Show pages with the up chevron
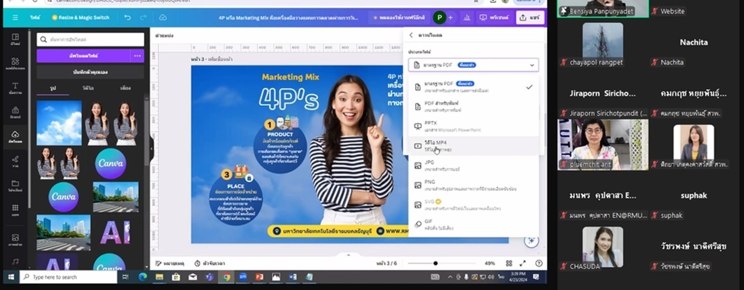Viewport: 744px width, 290px height. pos(348,255)
